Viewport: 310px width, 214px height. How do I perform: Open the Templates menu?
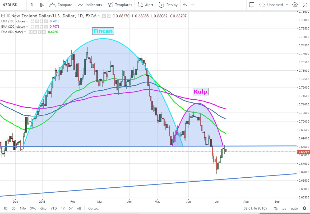[120, 5]
